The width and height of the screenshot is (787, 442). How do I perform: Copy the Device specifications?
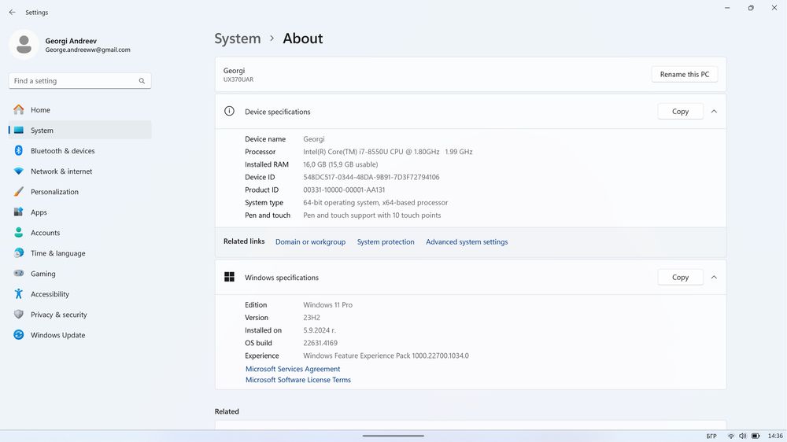tap(680, 112)
